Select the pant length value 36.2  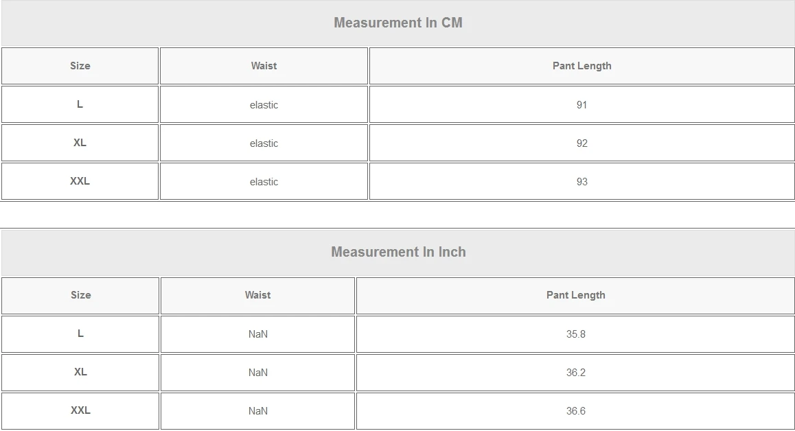[575, 373]
